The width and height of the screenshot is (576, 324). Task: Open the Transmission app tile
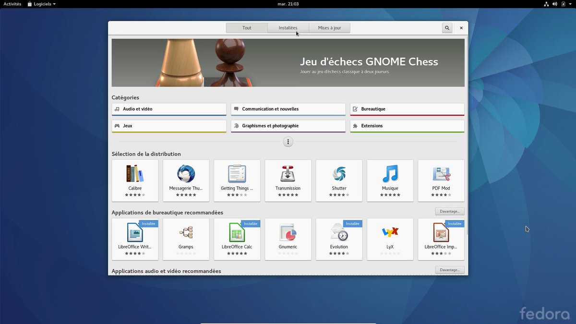pos(288,180)
